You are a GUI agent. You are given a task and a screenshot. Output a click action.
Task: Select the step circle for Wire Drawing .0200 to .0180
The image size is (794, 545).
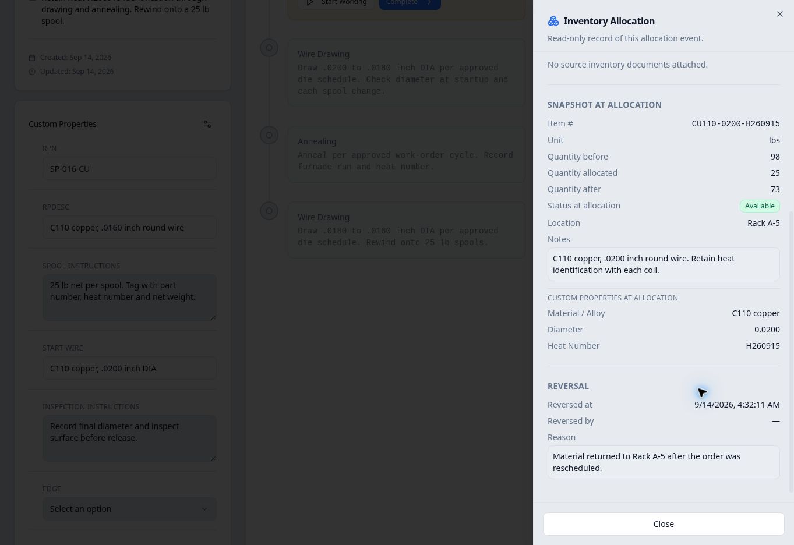tap(269, 48)
